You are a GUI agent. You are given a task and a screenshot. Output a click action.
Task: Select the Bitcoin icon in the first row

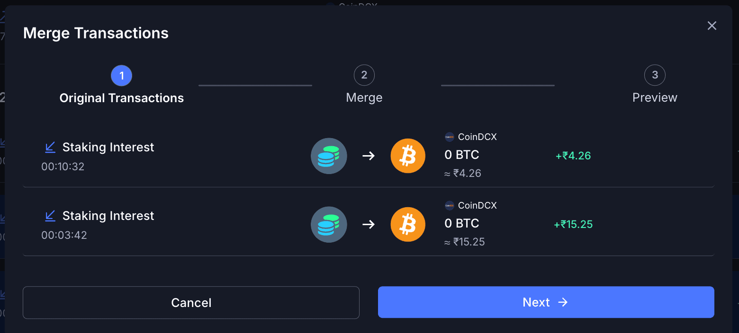[408, 156]
